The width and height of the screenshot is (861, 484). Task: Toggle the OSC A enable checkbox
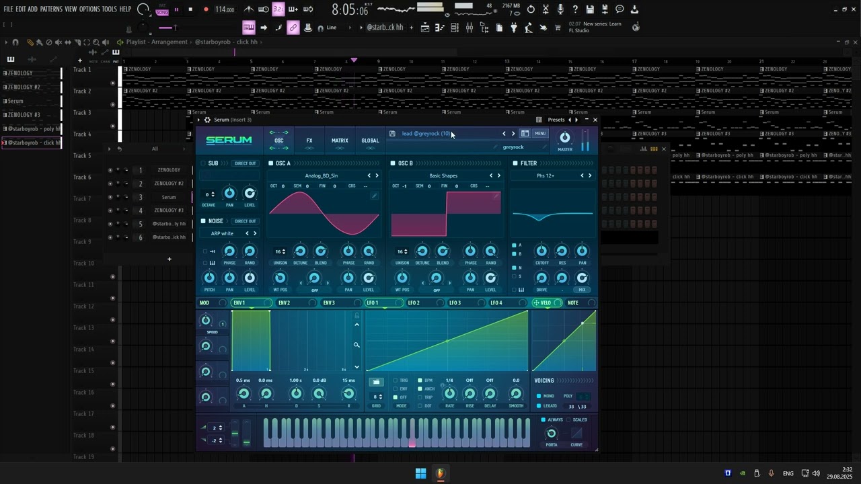(x=271, y=163)
